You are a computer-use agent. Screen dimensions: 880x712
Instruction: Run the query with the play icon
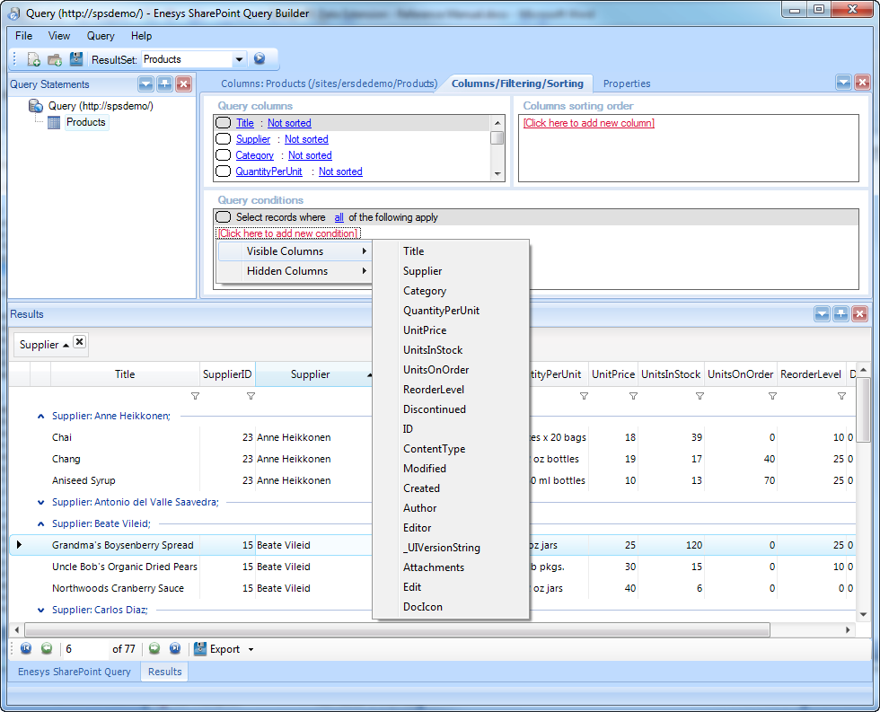[260, 59]
